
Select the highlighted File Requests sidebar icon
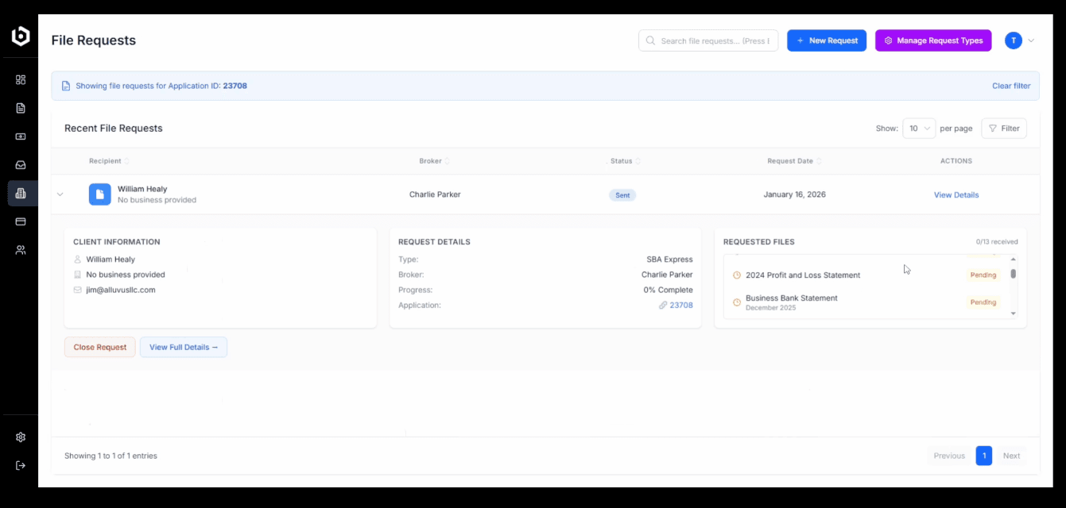click(21, 193)
